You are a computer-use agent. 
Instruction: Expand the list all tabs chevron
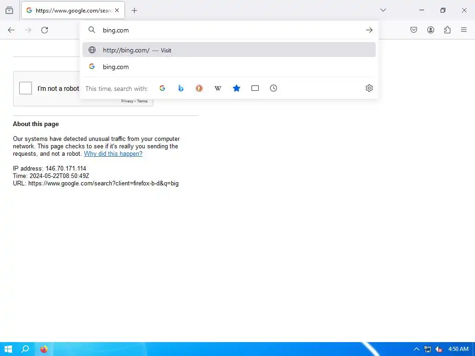point(383,10)
